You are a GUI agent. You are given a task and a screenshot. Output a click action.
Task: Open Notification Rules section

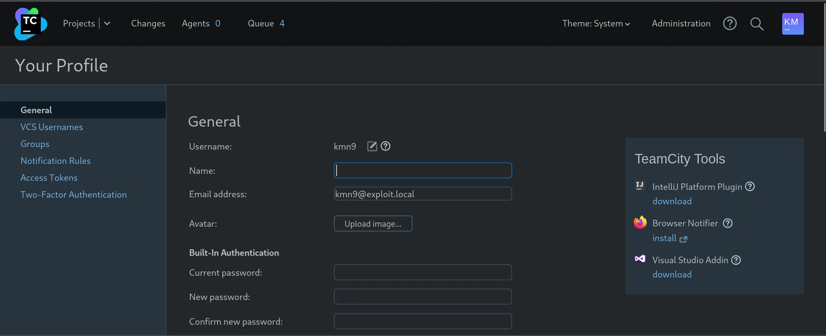tap(56, 161)
